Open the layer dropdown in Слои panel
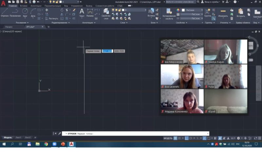Viewport: 262px width, 154px height. coord(129,10)
